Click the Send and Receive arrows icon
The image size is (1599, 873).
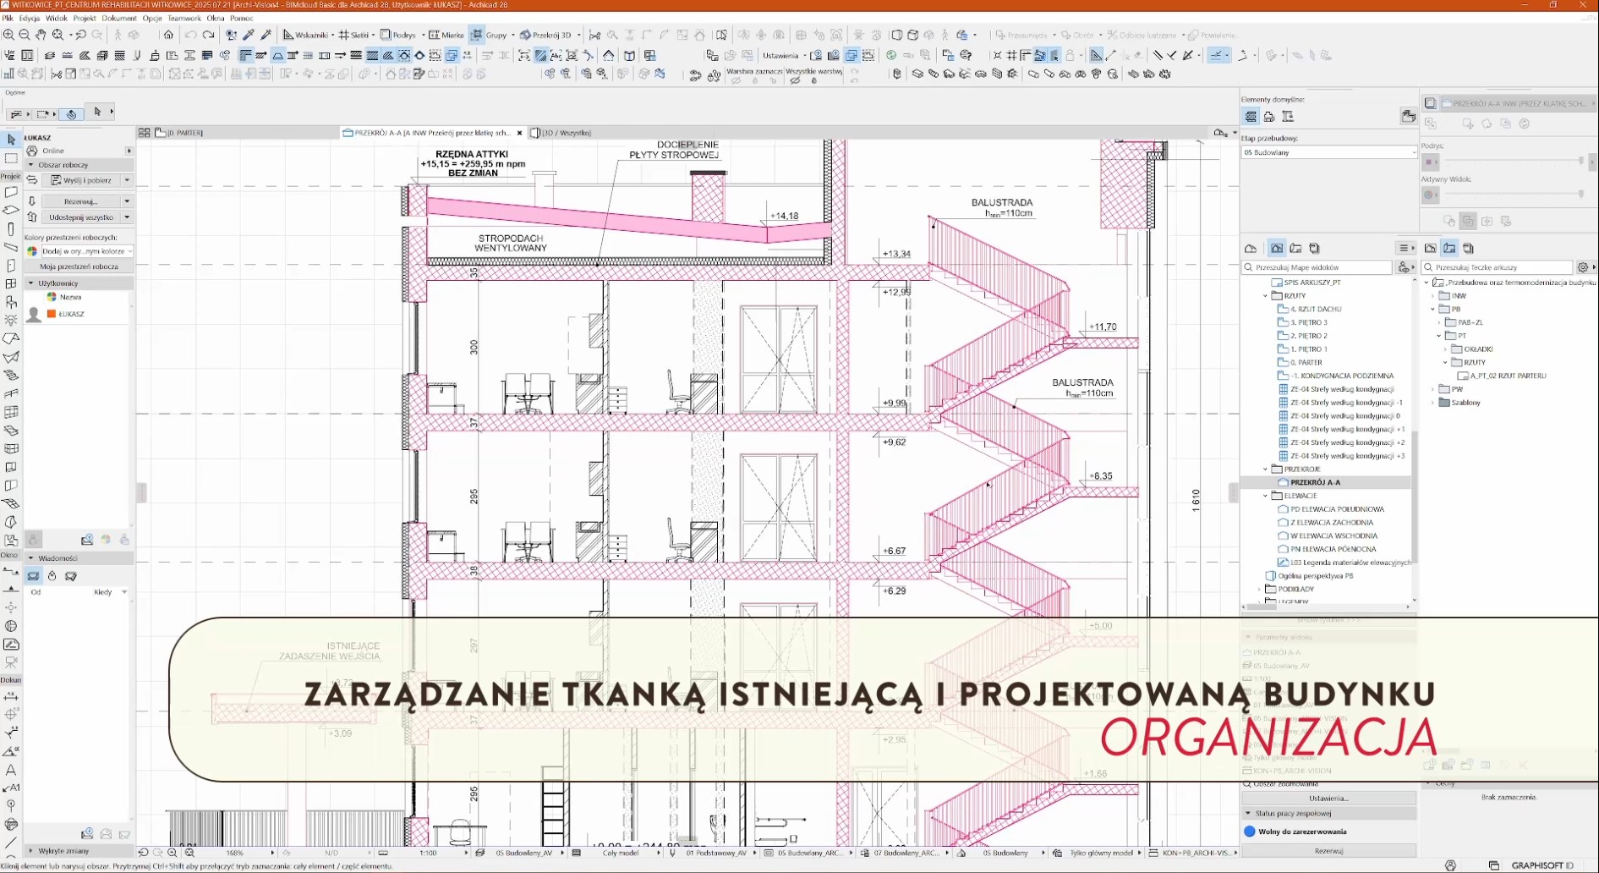[32, 180]
